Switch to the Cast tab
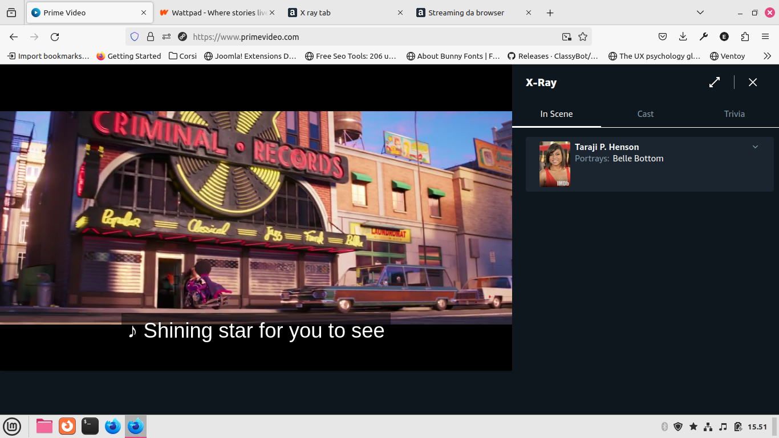Viewport: 779px width, 438px height. 645,114
